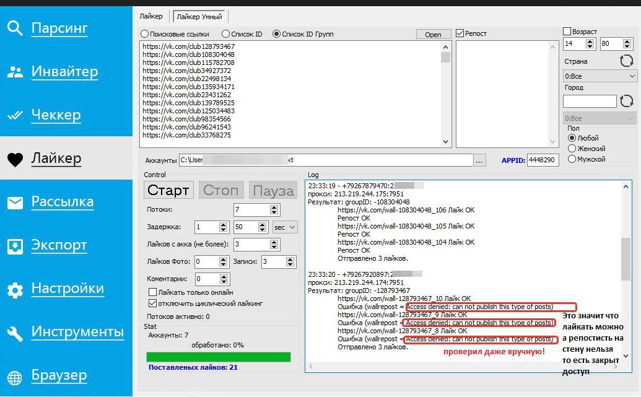Refresh the Страна country list

626,61
